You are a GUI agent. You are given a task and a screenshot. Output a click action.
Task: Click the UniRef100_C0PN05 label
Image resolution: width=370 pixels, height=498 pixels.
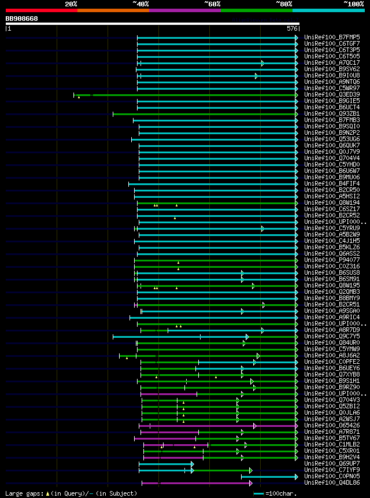[x=332, y=477]
